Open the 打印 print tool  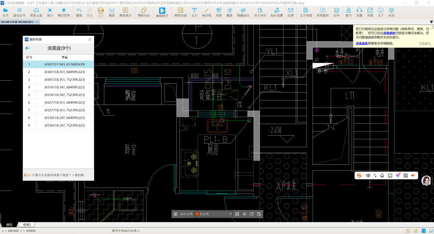[337, 12]
